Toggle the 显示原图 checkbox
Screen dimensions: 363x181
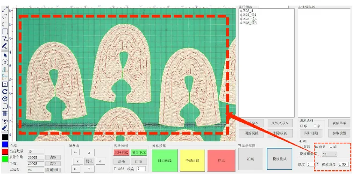click(240, 146)
